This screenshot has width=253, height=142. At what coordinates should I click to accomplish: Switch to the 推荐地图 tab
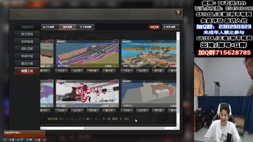pos(67,27)
